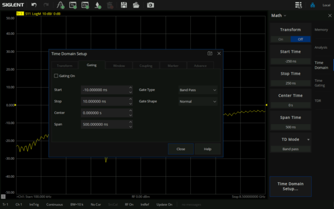Enable the Gating On checkbox
Viewport: 334px width, 209px height.
[x=56, y=75]
